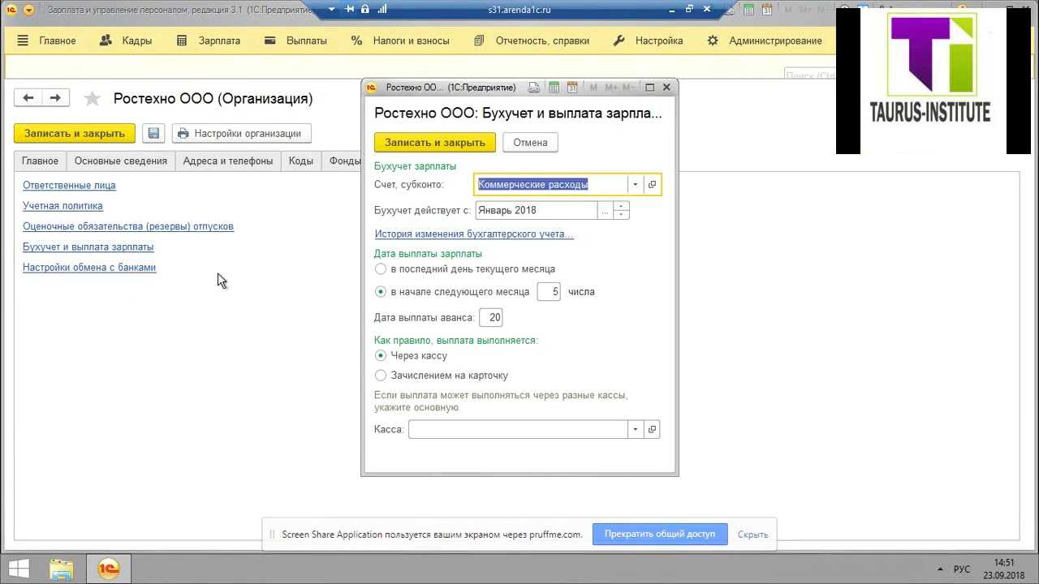Click the 'Коммерческие расходы' account field
Viewport: 1039px width, 584px height.
coord(551,185)
